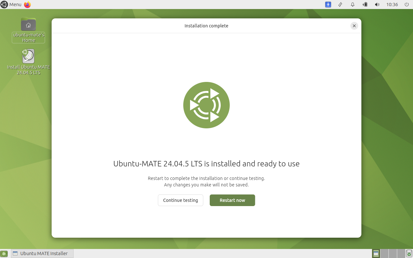The width and height of the screenshot is (413, 258).
Task: Open the Menu in the top panel
Action: coord(11,5)
